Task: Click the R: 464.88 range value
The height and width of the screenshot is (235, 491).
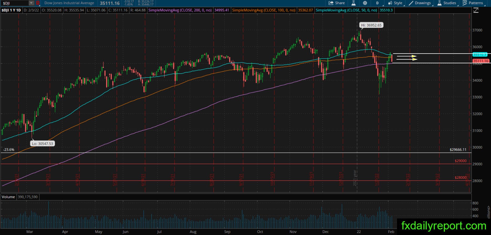Action: pyautogui.click(x=138, y=10)
